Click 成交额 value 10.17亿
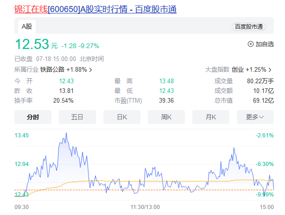 point(264,91)
